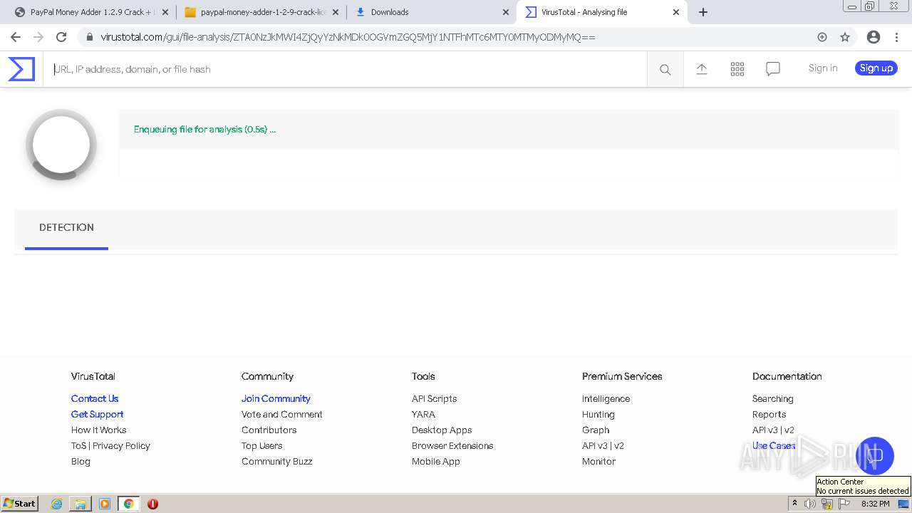Close the VirusTotal Analysing file tab
Screen dimensions: 912x513
(676, 12)
